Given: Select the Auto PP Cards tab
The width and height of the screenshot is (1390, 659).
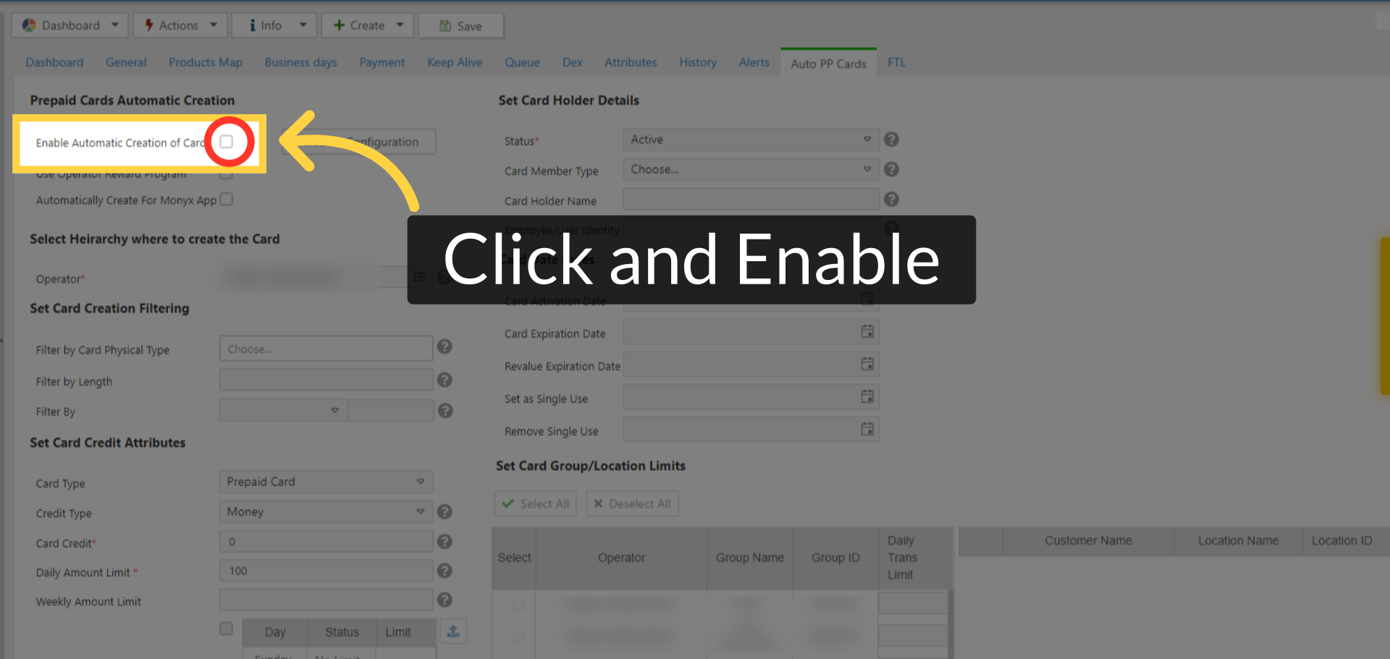Looking at the screenshot, I should 828,64.
